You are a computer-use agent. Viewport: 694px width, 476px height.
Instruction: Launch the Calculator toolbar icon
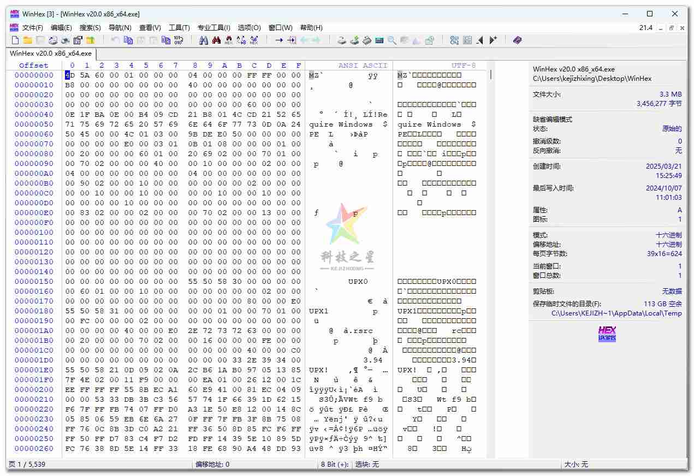click(x=379, y=40)
